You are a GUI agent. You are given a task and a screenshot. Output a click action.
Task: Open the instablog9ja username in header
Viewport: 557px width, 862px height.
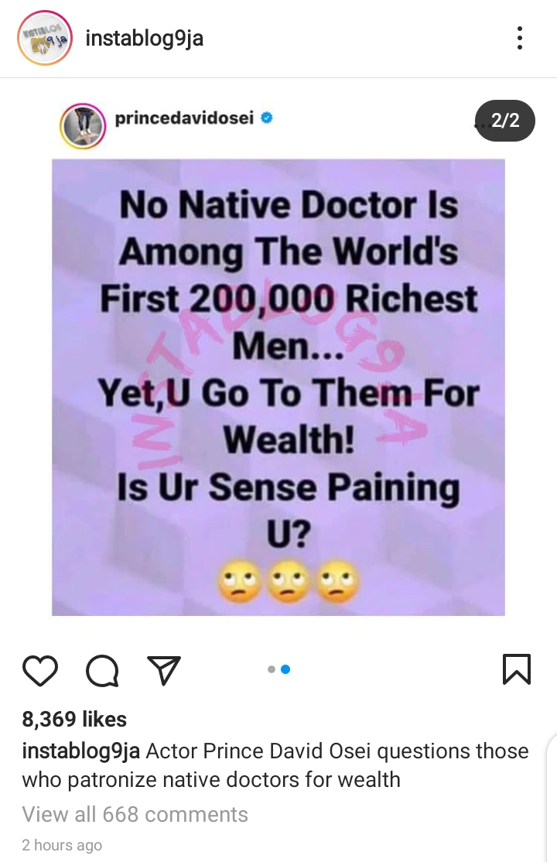pyautogui.click(x=145, y=38)
